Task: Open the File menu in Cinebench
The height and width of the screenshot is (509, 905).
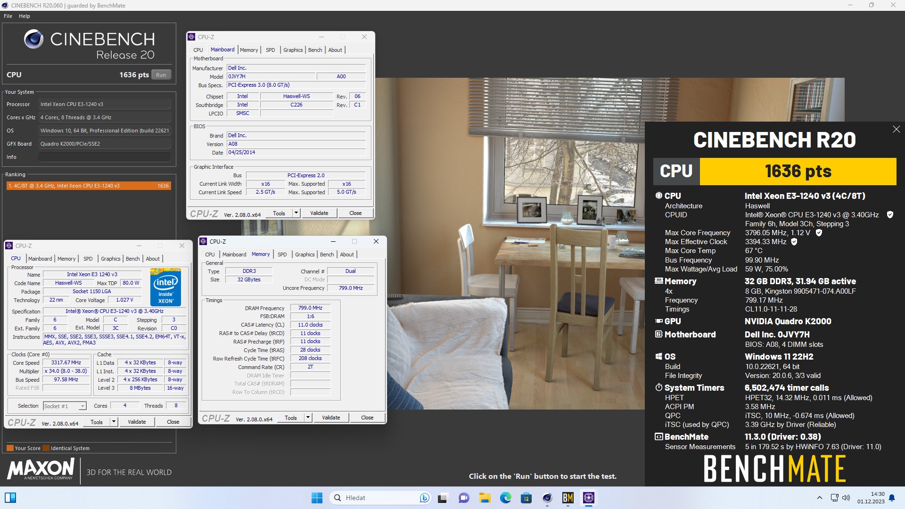Action: click(x=8, y=16)
